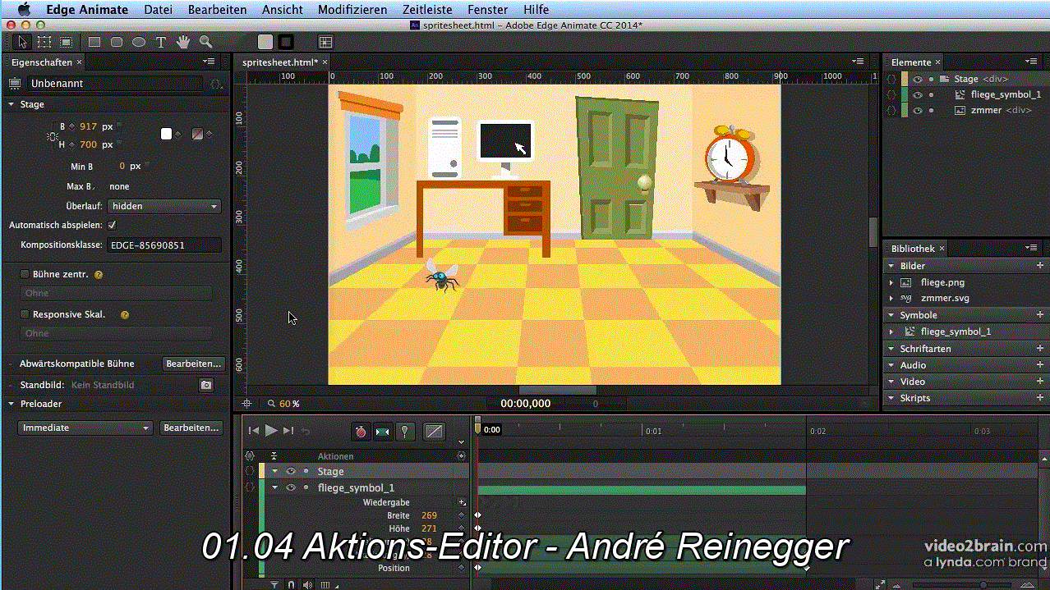Click Bearbeiten button for Abwärtskompatible Bühne
Screen dimensions: 1050x590
point(192,364)
